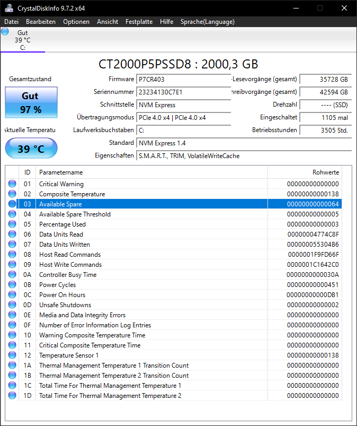Screen dimensions: 357x426
Task: Select the C: drive tab showing Gut 39 °C
Action: click(x=23, y=40)
